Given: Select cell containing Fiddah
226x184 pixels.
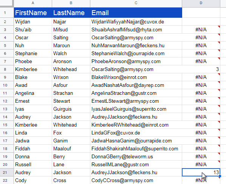Looking at the screenshot, I should coord(33,148).
